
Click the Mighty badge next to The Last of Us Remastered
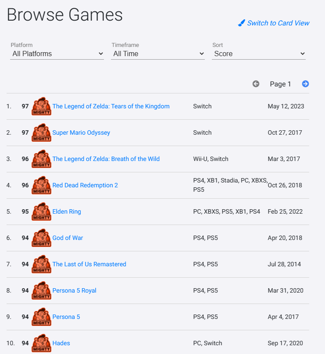click(x=42, y=264)
